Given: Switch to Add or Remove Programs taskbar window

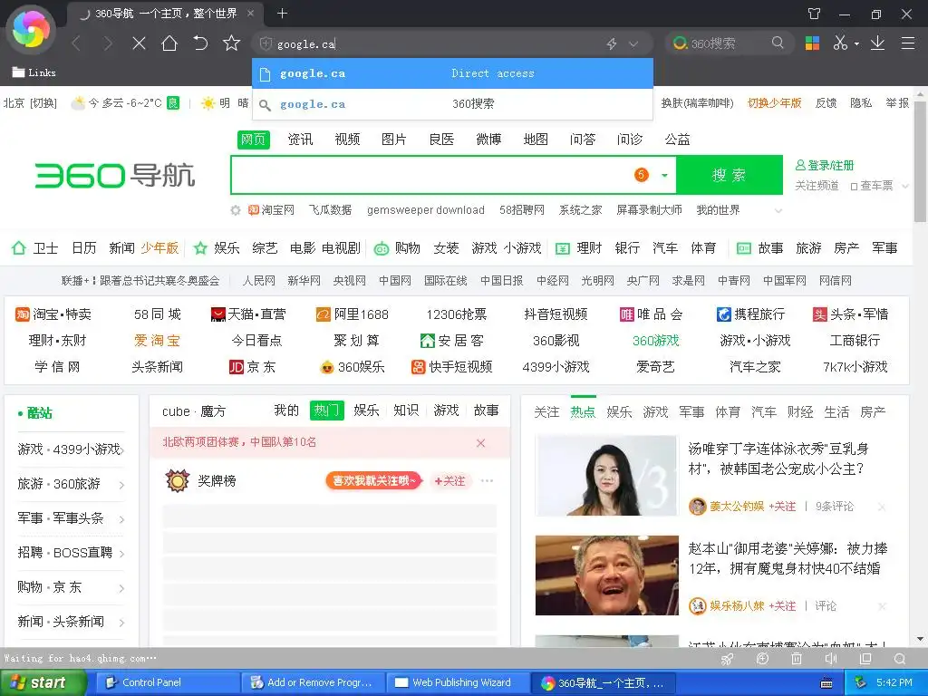Looking at the screenshot, I should (x=314, y=682).
